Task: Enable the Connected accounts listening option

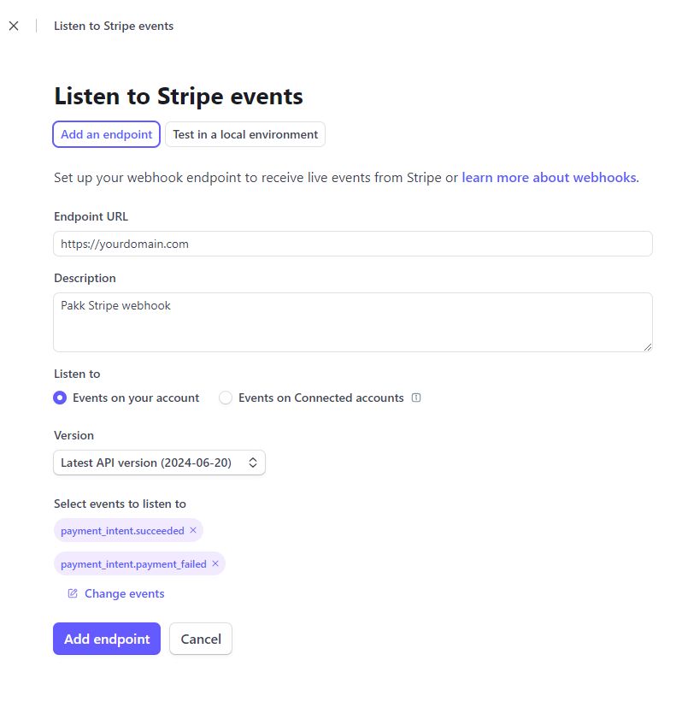Action: 226,397
